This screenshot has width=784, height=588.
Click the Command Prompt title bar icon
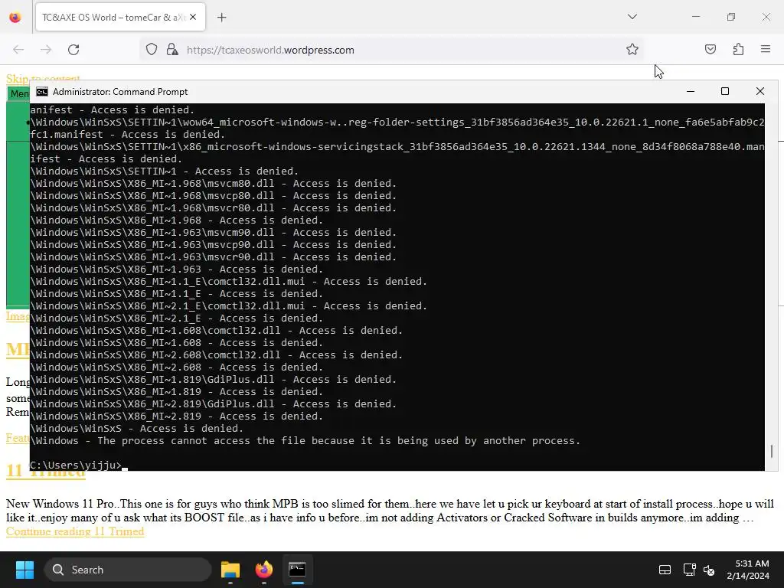[x=42, y=92]
